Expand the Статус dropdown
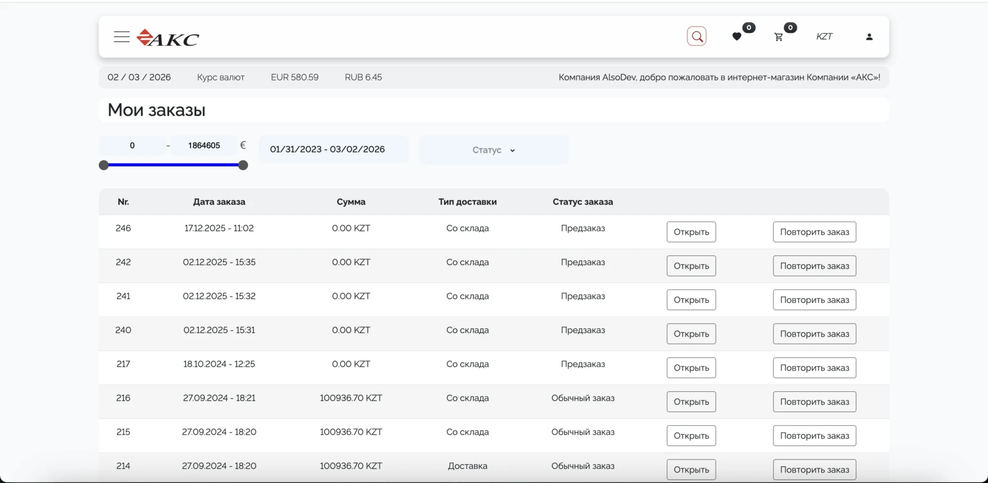Image resolution: width=988 pixels, height=483 pixels. (x=493, y=150)
